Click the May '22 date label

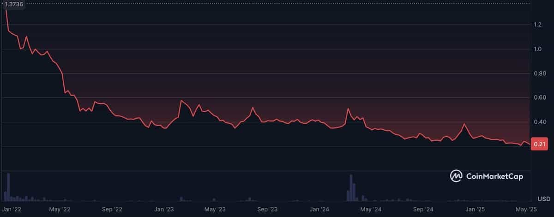coord(60,209)
